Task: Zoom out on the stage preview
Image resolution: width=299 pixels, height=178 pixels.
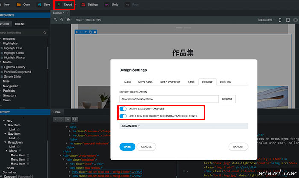Action: coord(62,20)
